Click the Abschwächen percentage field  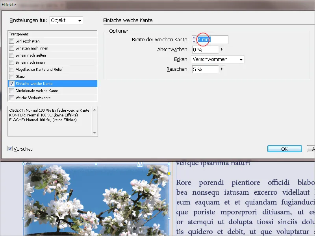(x=205, y=50)
